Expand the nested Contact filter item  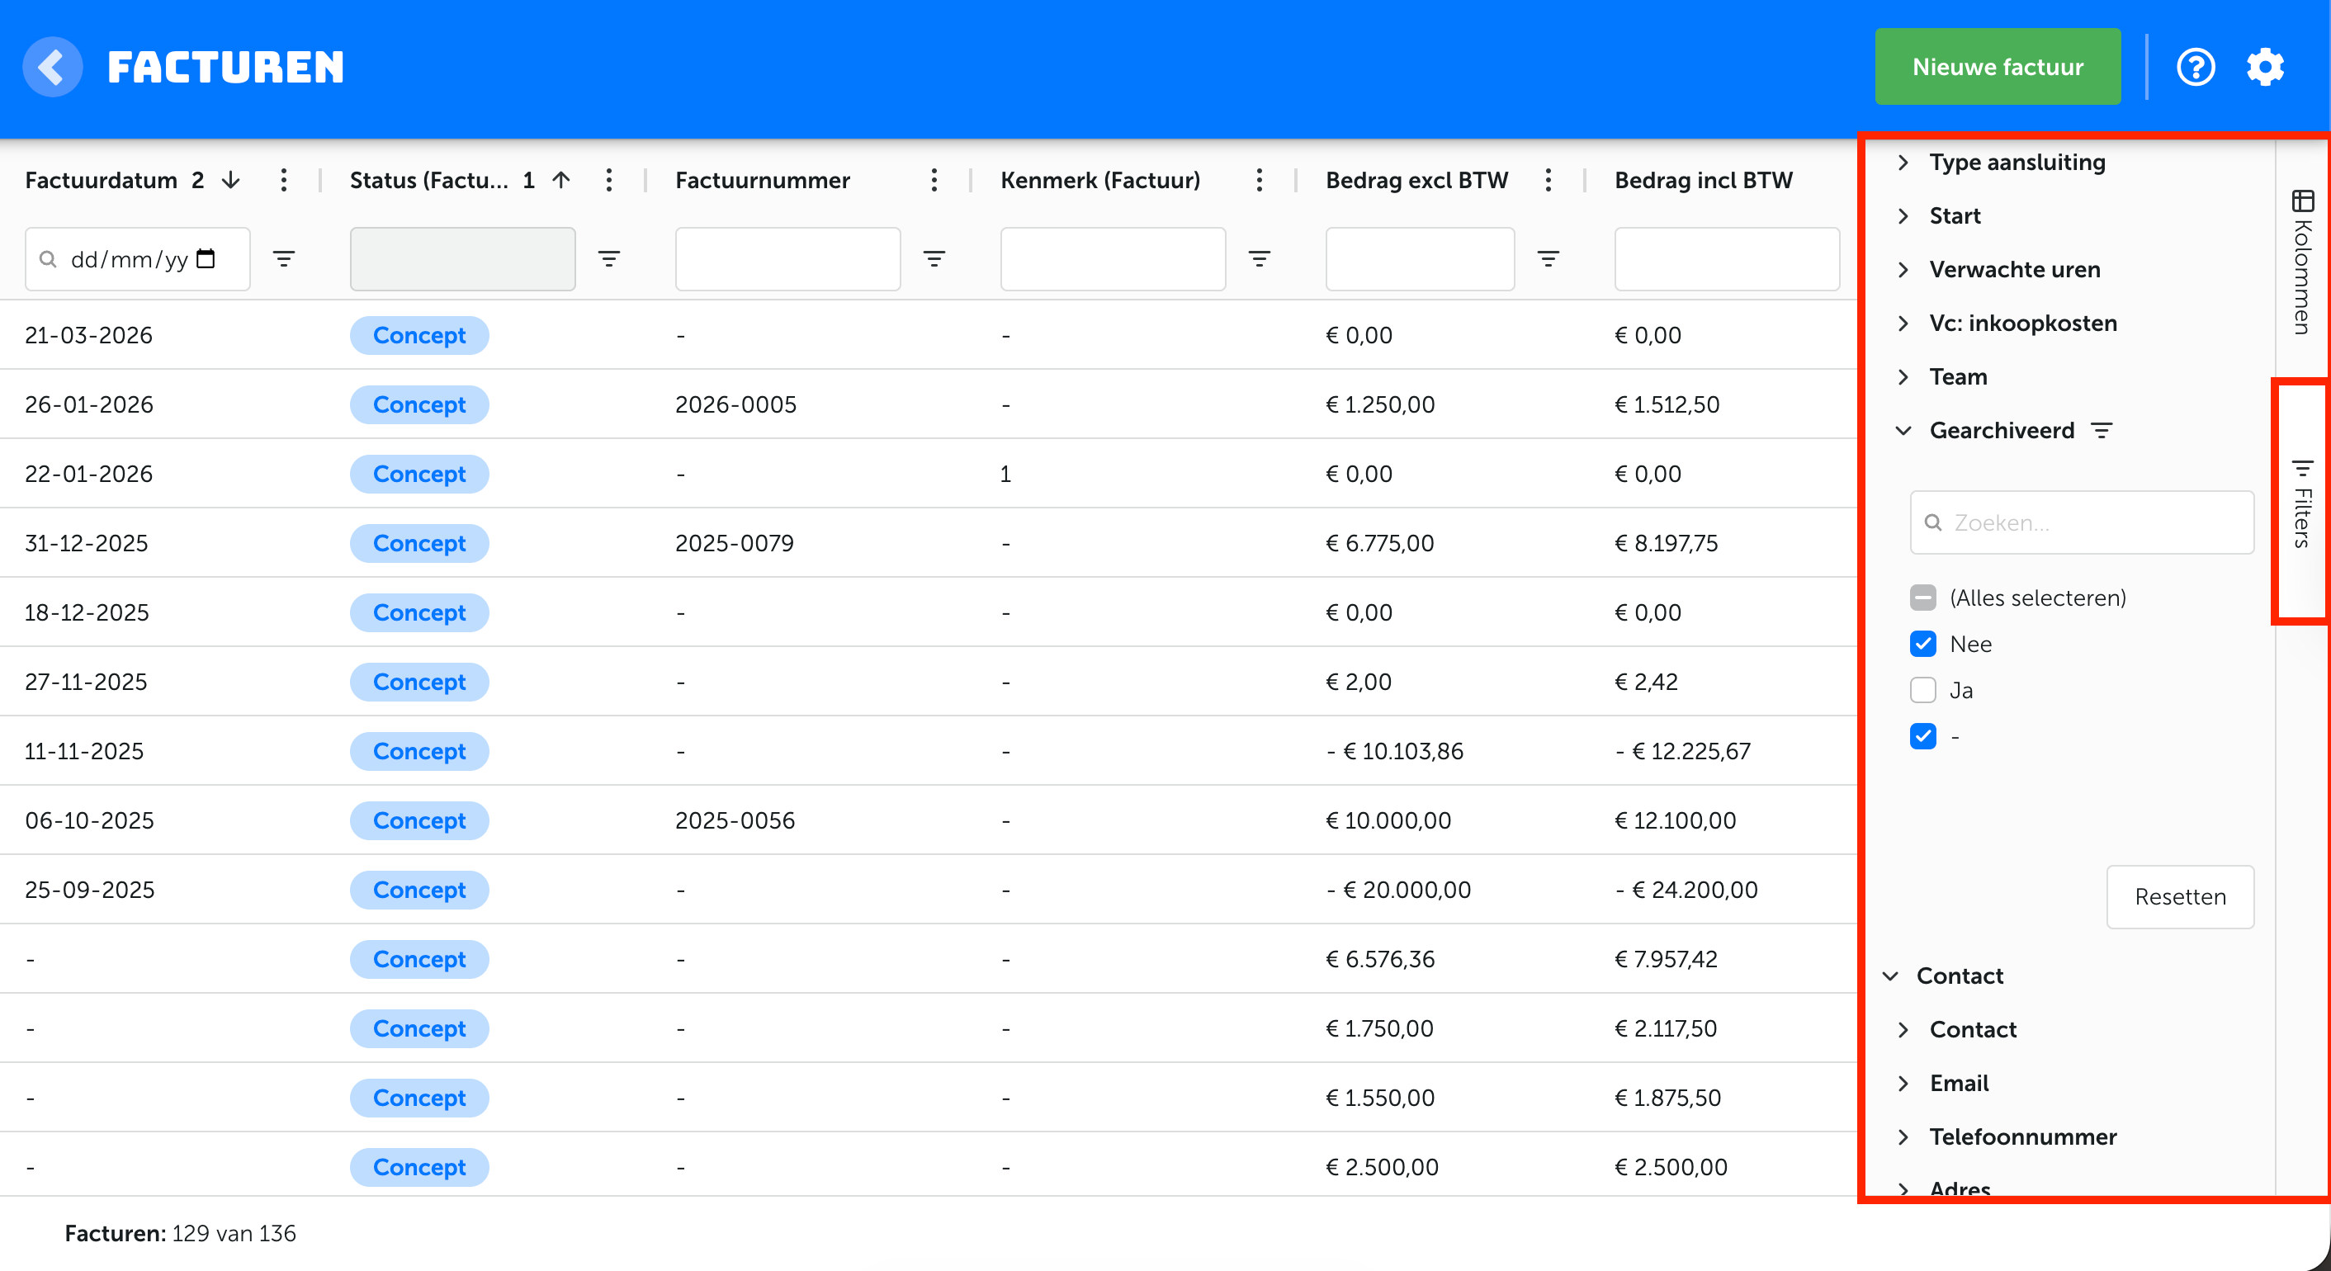pyautogui.click(x=1903, y=1029)
